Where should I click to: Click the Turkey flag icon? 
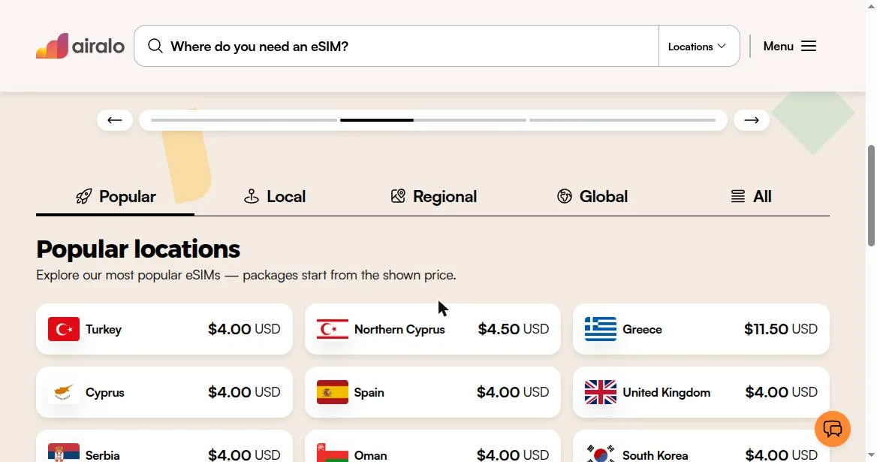coord(64,329)
